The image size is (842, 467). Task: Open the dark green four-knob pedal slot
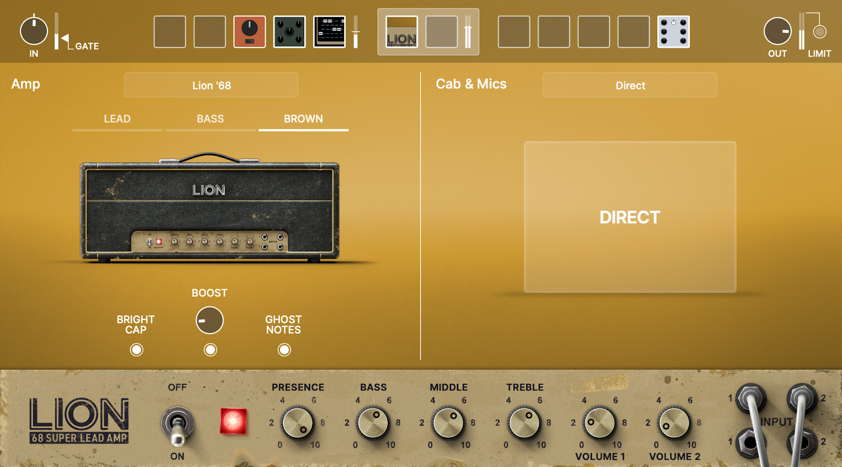click(289, 32)
